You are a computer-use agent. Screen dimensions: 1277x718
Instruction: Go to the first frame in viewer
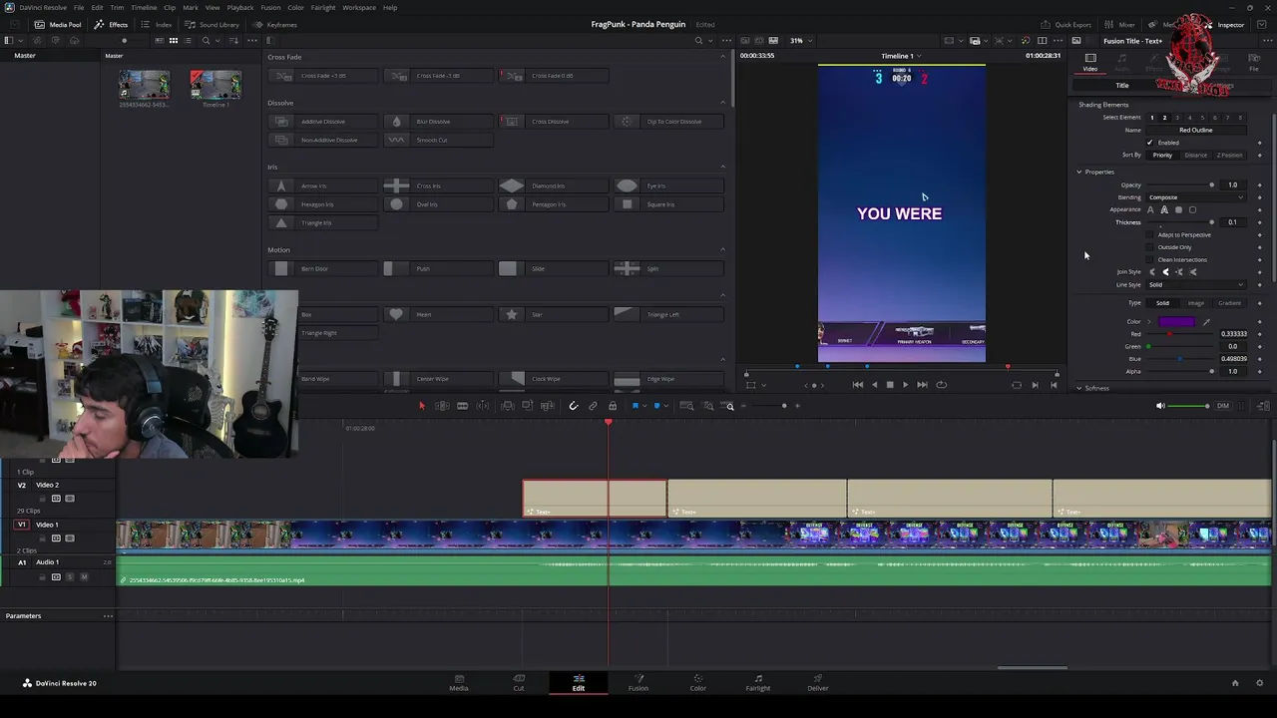tap(857, 385)
